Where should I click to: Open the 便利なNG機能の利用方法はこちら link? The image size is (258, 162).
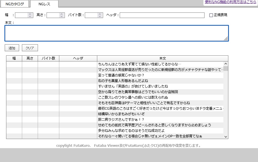230,2
